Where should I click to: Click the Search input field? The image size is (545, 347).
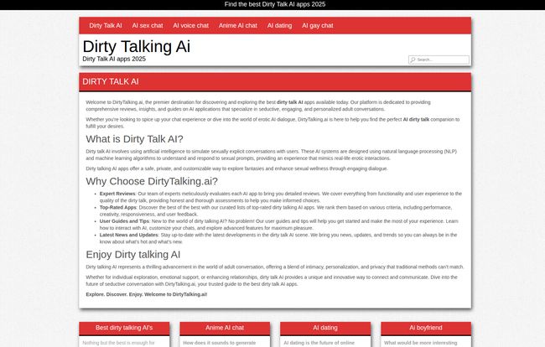439,60
